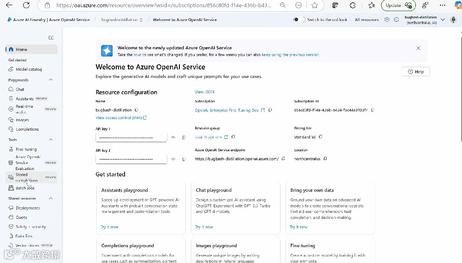Collapse the Playgrounds section chevron

51,80
